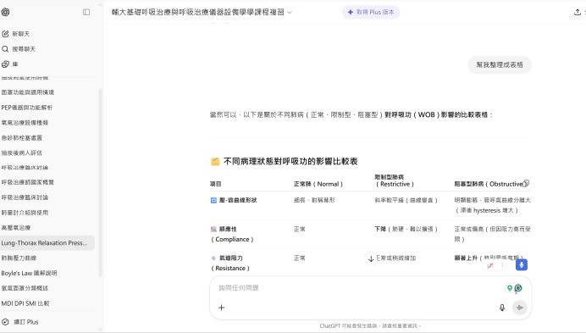Click the dictation microphone in composer
This screenshot has width=586, height=333.
click(x=502, y=308)
